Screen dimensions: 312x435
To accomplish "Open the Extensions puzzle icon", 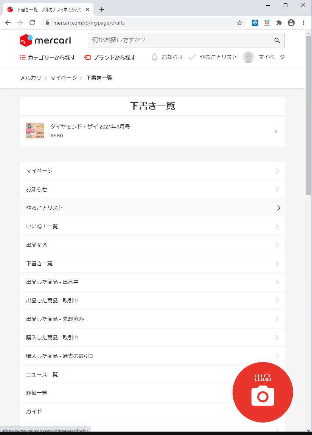I will click(279, 23).
